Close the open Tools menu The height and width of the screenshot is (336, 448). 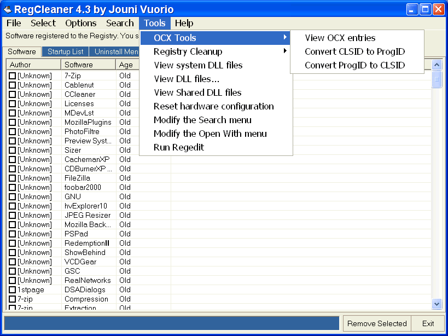[155, 23]
